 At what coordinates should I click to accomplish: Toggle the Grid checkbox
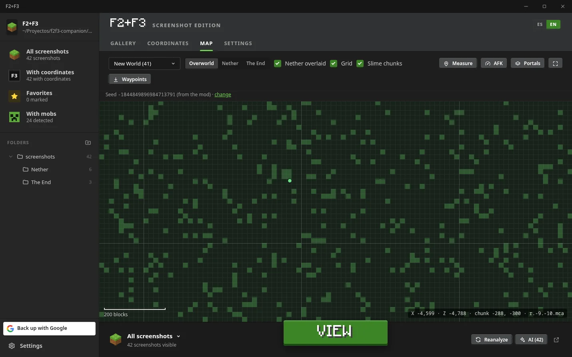334,63
